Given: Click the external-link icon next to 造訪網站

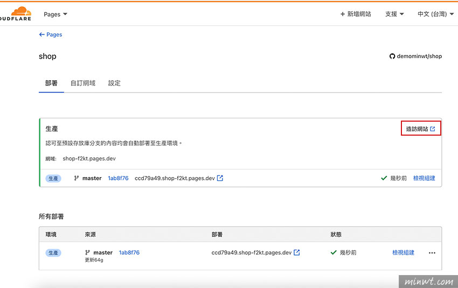Looking at the screenshot, I should [x=433, y=129].
